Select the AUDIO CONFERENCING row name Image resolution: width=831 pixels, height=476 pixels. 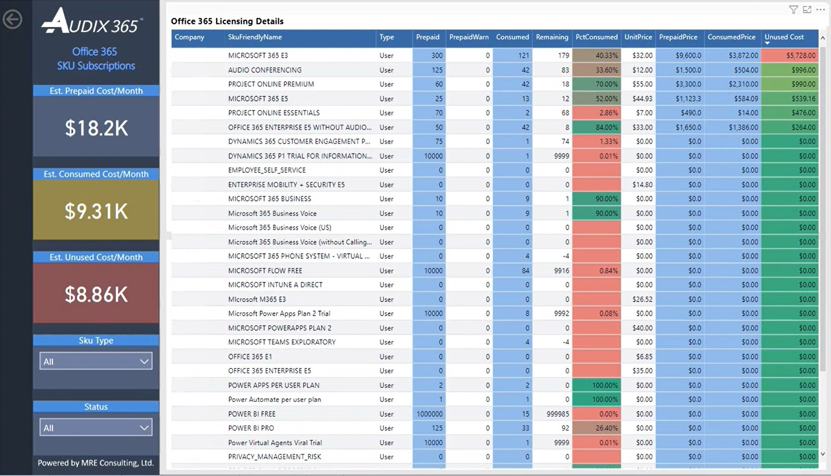click(265, 70)
